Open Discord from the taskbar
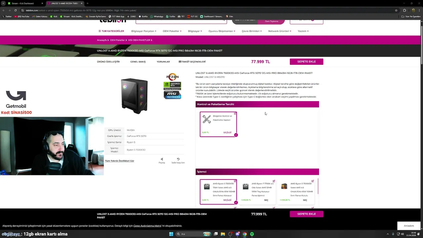This screenshot has height=238, width=423. 237,234
